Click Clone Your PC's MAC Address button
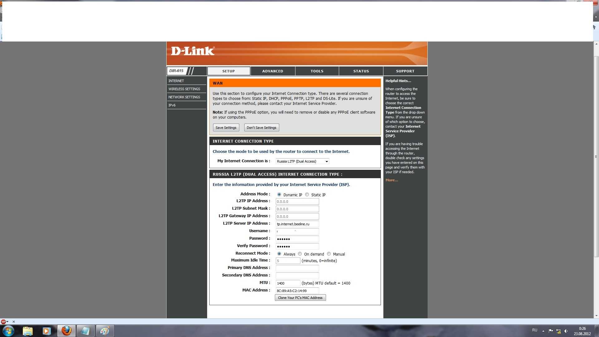This screenshot has height=337, width=599. [300, 298]
